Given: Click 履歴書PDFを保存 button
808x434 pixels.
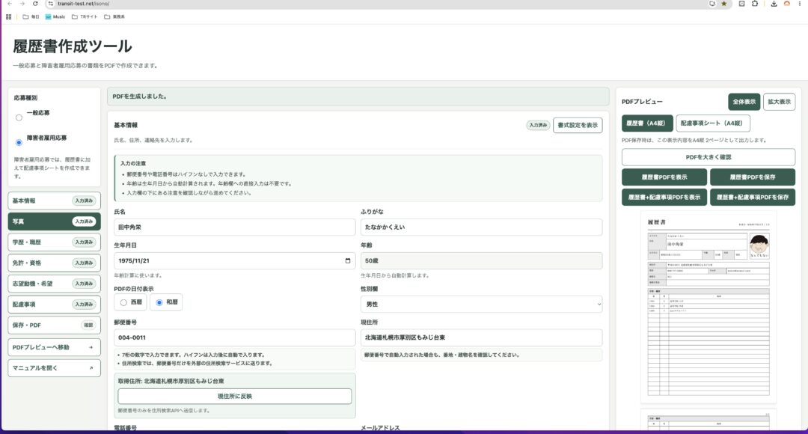Looking at the screenshot, I should tap(753, 177).
